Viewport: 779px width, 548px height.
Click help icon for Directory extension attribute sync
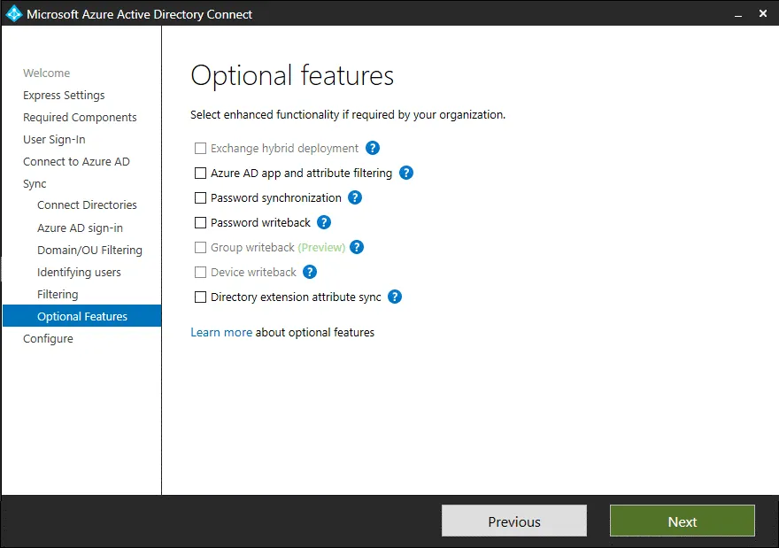point(395,297)
